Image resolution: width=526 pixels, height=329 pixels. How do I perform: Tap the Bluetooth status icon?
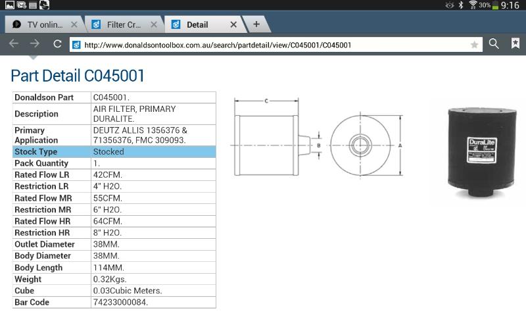click(x=461, y=5)
